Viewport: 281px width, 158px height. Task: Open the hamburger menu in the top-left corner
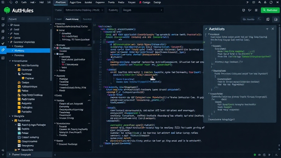tap(3, 2)
